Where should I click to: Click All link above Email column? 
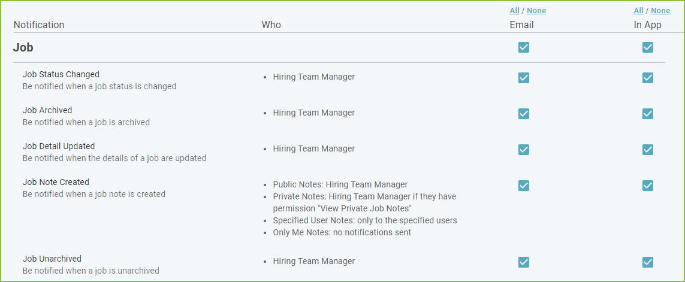[x=515, y=10]
